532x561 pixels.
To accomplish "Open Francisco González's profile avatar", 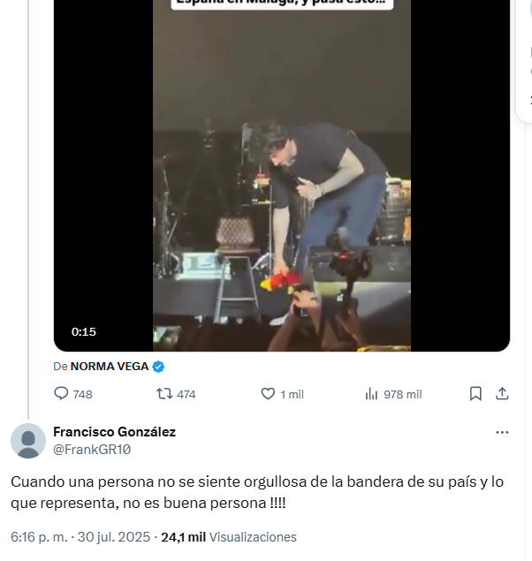I will pyautogui.click(x=28, y=440).
